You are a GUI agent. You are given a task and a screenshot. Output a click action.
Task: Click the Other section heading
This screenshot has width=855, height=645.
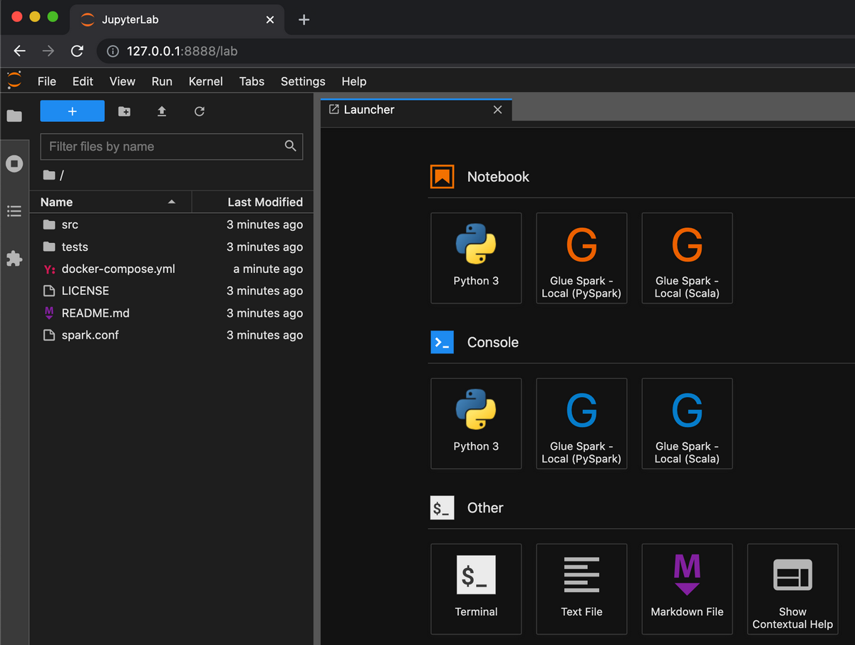pyautogui.click(x=485, y=507)
